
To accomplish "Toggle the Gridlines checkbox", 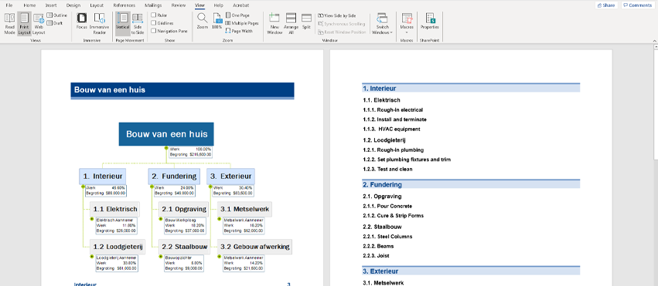I will click(154, 23).
